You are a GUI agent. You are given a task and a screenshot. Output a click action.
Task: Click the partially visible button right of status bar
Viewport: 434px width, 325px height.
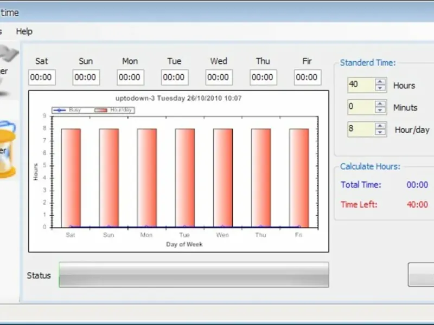tap(421, 275)
